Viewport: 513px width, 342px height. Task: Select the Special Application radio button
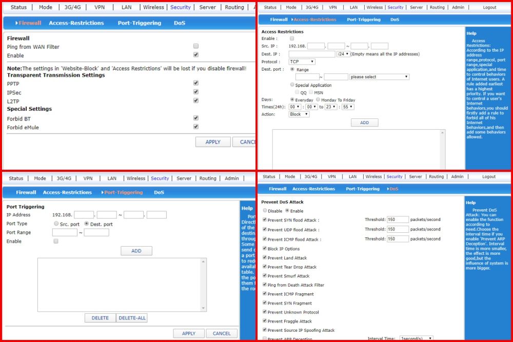[292, 85]
